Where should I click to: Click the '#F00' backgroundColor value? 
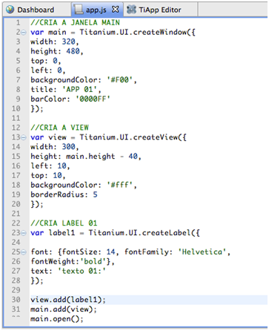[118, 80]
